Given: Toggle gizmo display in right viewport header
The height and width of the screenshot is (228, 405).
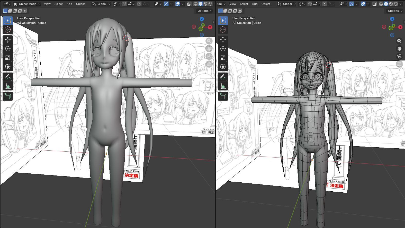Looking at the screenshot, I should tap(352, 4).
